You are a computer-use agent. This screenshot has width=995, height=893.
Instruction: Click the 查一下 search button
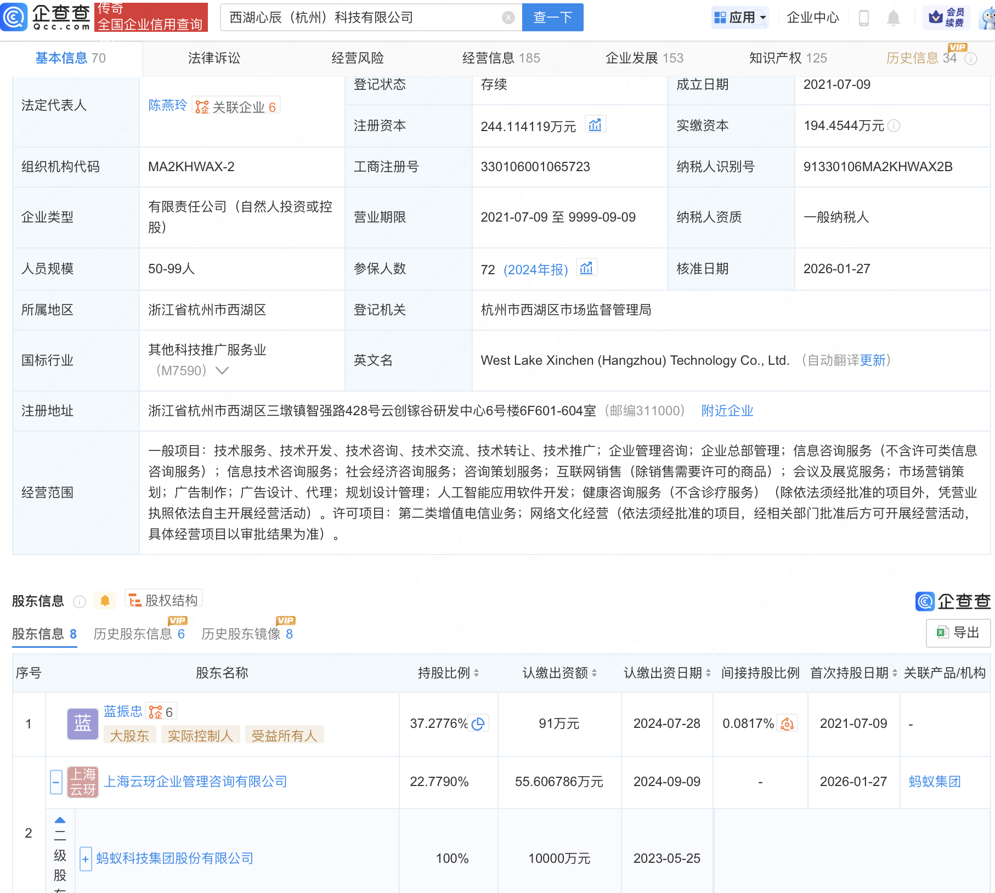552,18
